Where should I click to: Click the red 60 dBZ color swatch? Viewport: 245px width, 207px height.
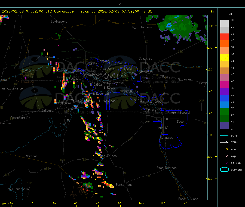point(224,37)
